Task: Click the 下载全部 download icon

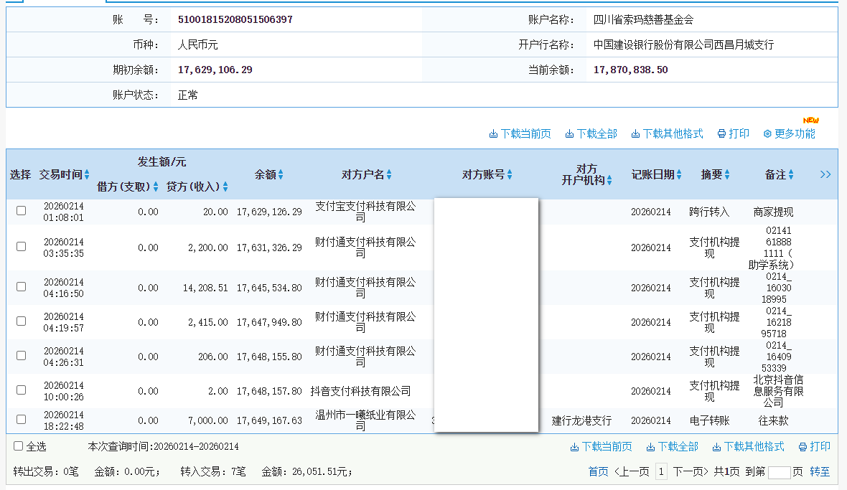Action: (570, 133)
